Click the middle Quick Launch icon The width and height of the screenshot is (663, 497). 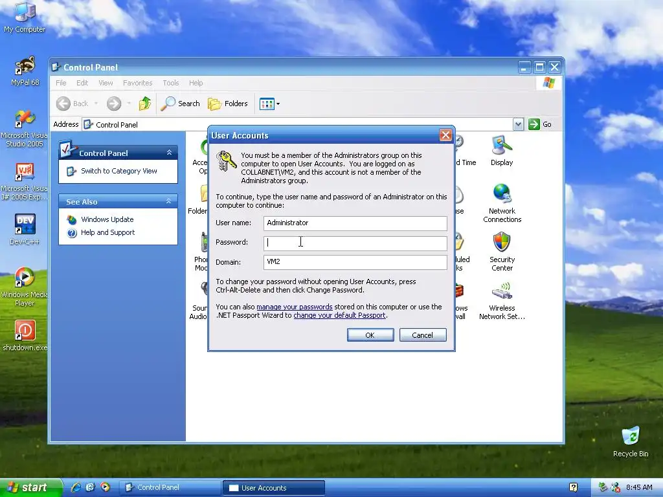tap(90, 487)
